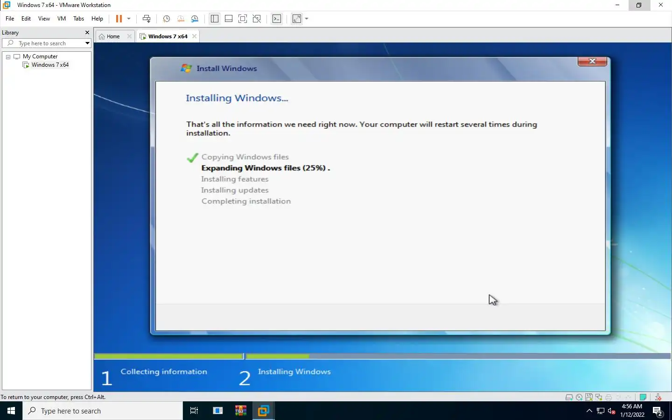Collapse the My Computer tree node
672x420 pixels.
point(8,56)
